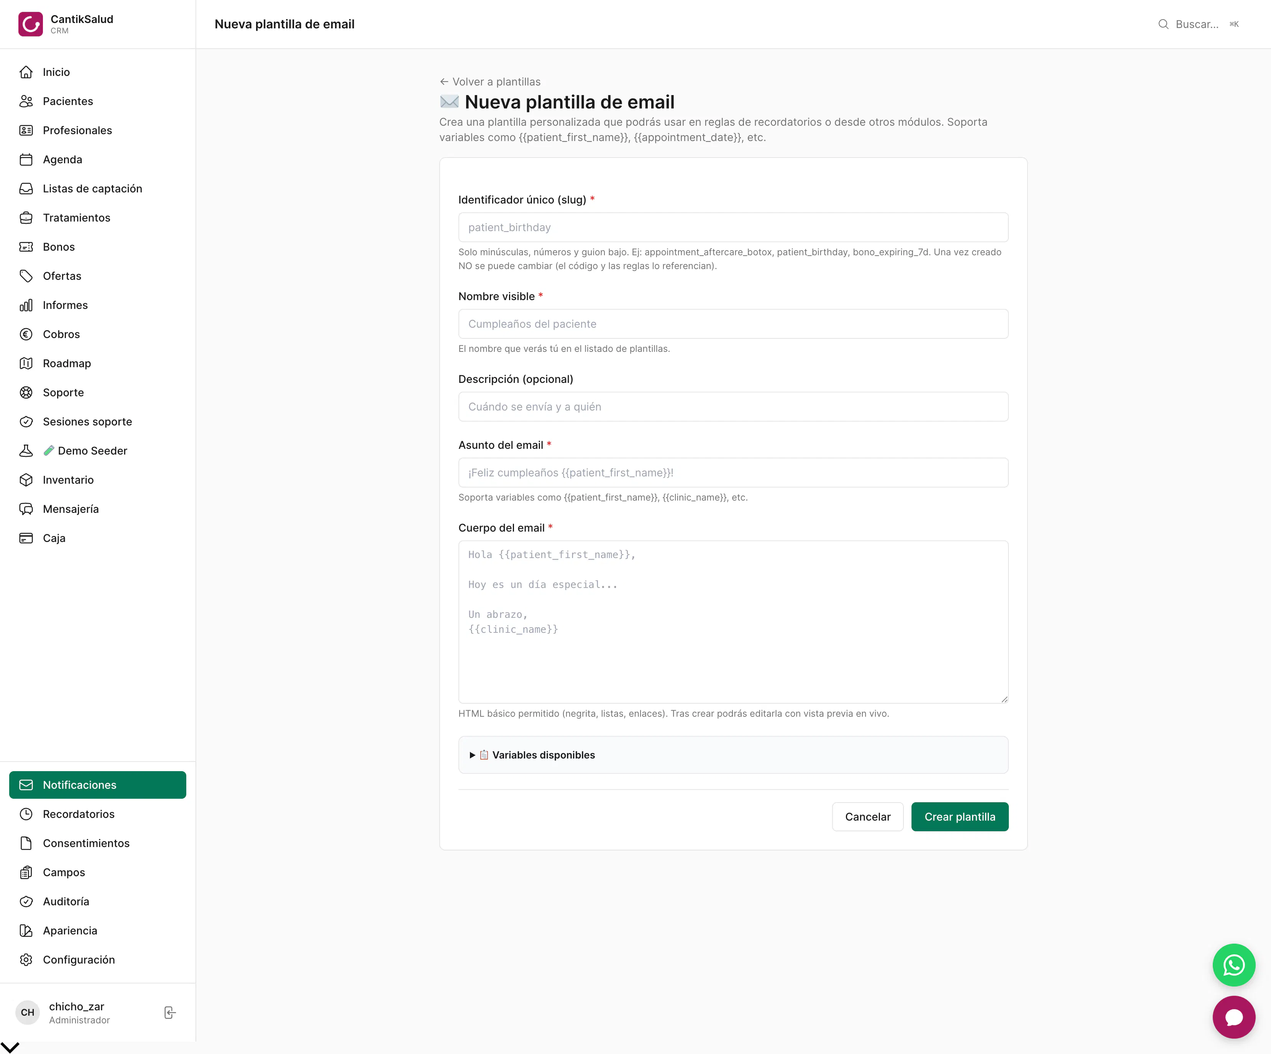Focus the Nombre visible input
This screenshot has height=1054, width=1271.
tap(733, 324)
